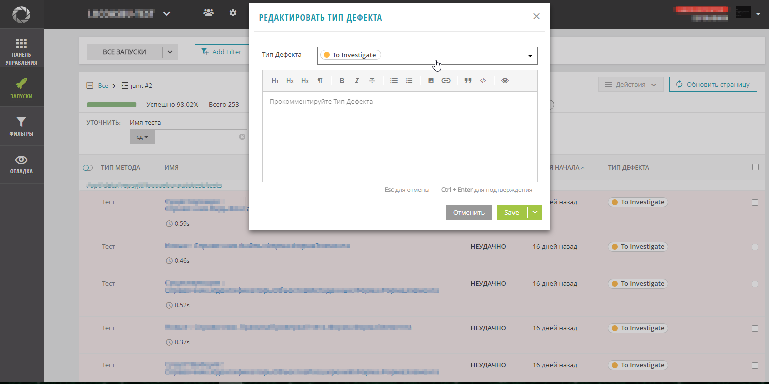Apply Heading 1 formatting in editor
The width and height of the screenshot is (769, 384).
point(275,81)
